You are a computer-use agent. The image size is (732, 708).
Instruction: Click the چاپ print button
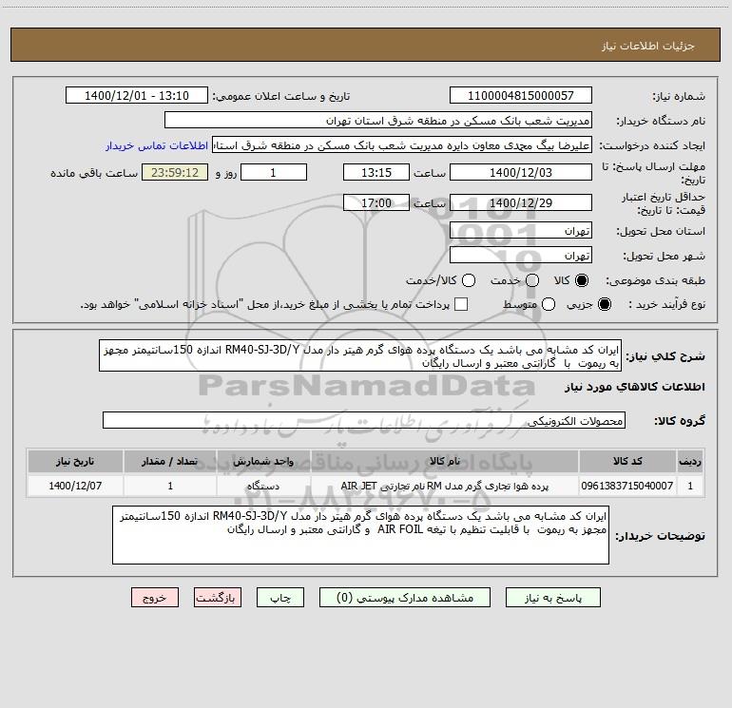280,598
